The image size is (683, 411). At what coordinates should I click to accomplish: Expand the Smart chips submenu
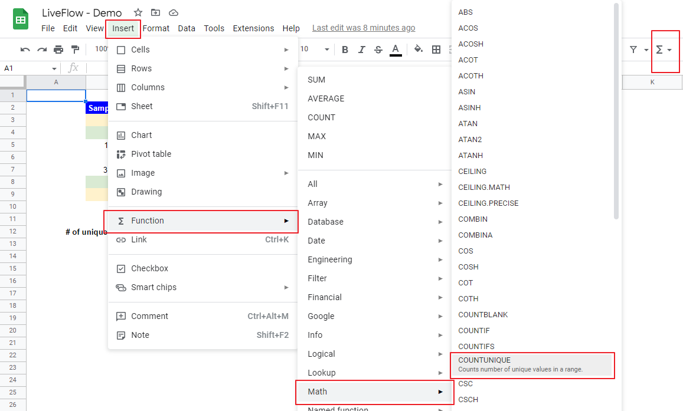point(203,288)
